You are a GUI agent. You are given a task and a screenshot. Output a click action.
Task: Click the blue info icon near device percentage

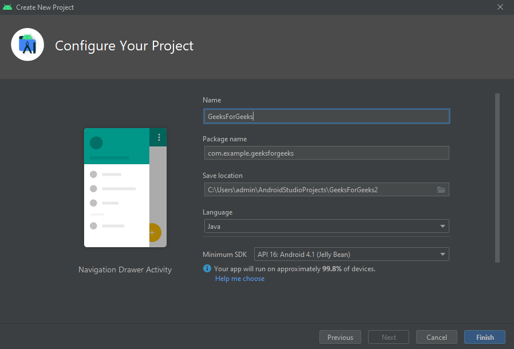(x=207, y=268)
